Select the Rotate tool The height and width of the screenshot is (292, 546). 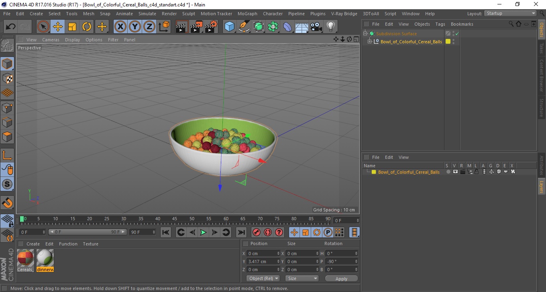click(87, 27)
